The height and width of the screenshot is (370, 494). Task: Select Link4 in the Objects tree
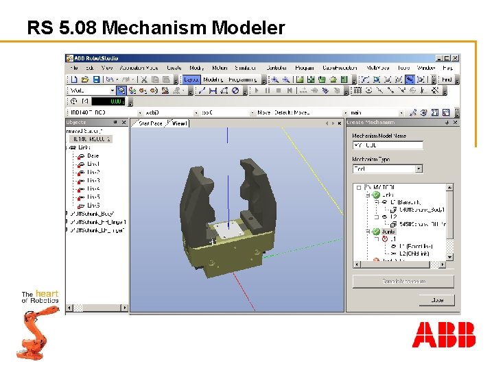[x=93, y=189]
